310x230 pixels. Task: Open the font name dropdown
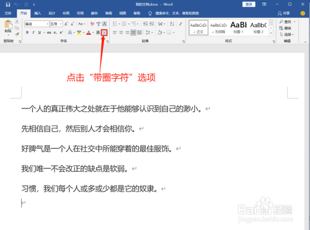pos(47,24)
